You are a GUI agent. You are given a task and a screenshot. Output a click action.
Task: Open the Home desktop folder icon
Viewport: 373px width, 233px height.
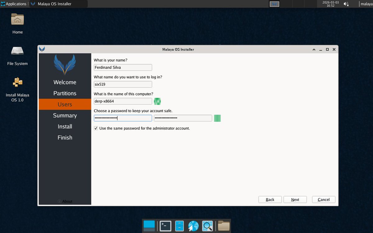click(x=17, y=19)
